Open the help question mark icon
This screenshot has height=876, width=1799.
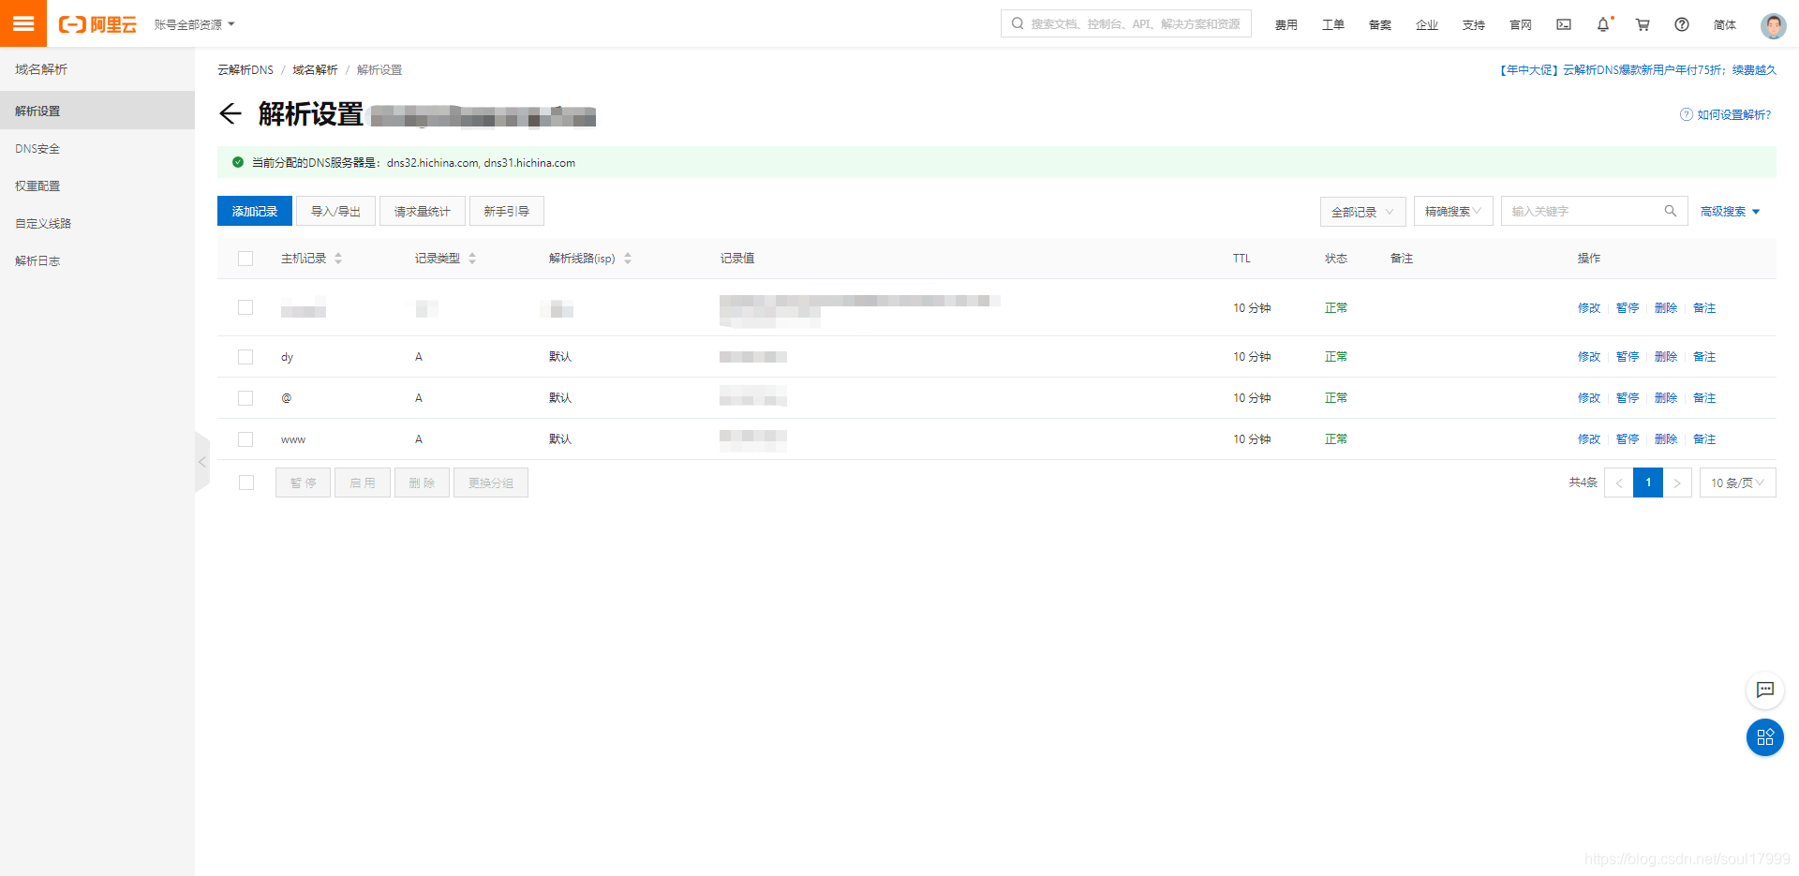(1682, 24)
